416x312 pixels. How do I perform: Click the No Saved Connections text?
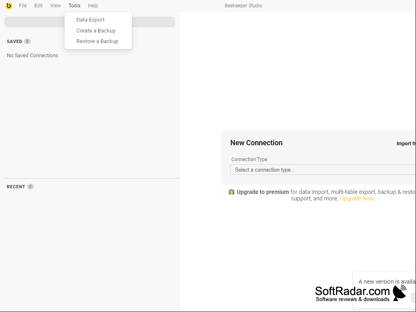tap(32, 56)
